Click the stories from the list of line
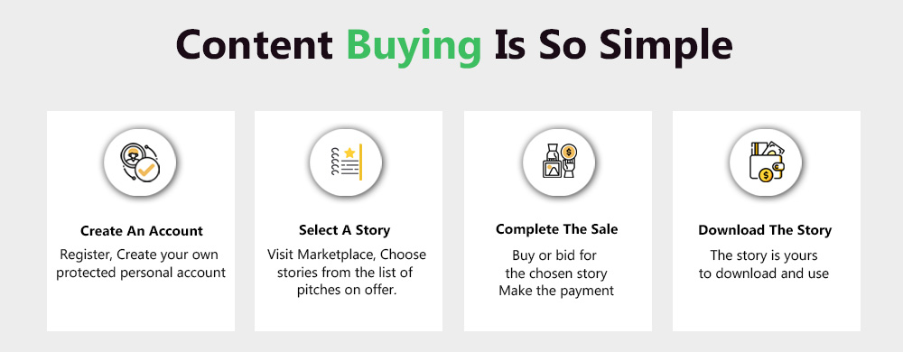Image resolution: width=903 pixels, height=352 pixels. [344, 272]
